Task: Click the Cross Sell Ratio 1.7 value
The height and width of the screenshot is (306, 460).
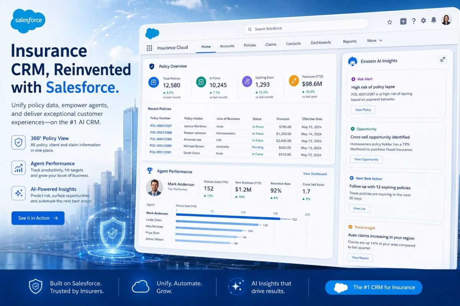Action: click(306, 191)
